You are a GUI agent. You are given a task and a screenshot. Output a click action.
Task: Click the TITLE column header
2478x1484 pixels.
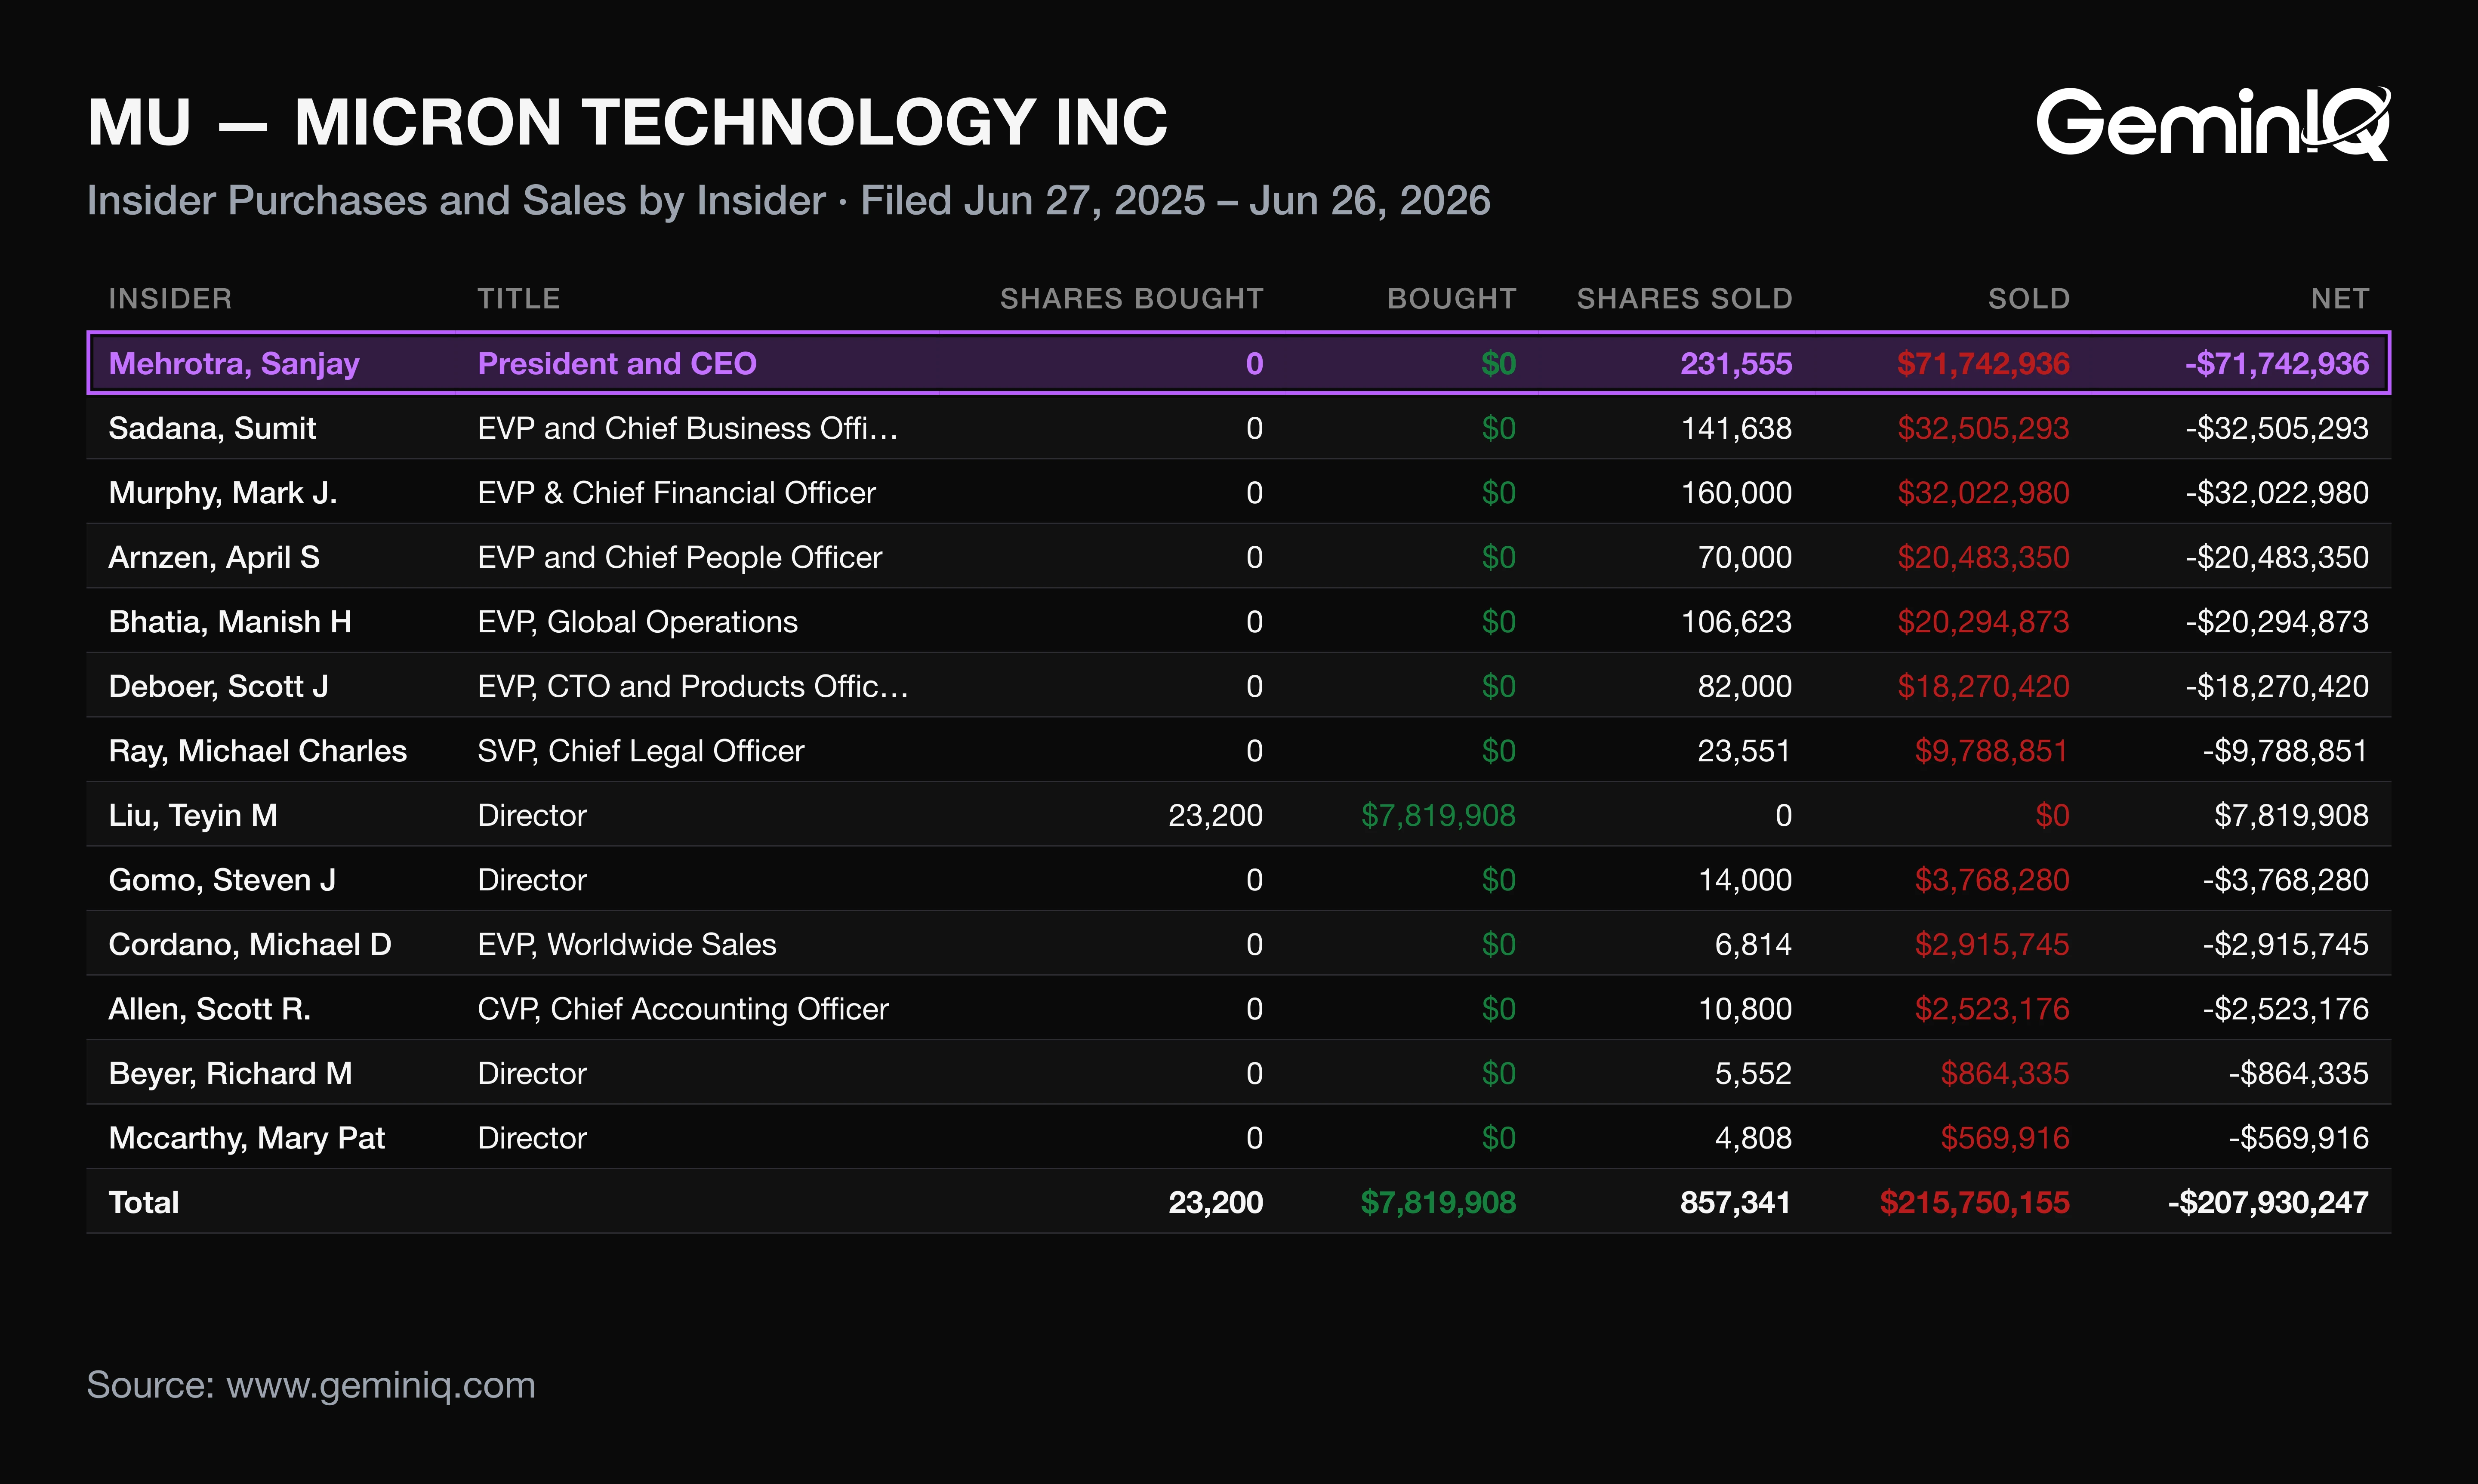point(518,299)
